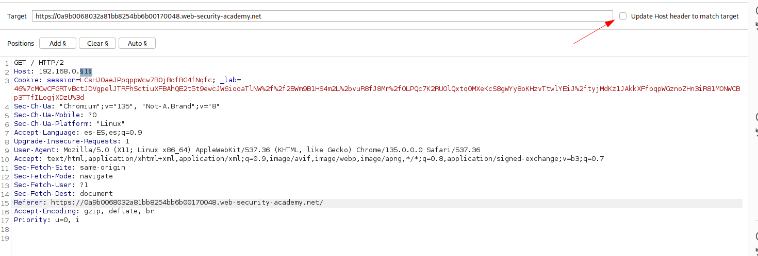Click the Sec-Ch-Ua-Mobile: ?0 line

(x=55, y=115)
